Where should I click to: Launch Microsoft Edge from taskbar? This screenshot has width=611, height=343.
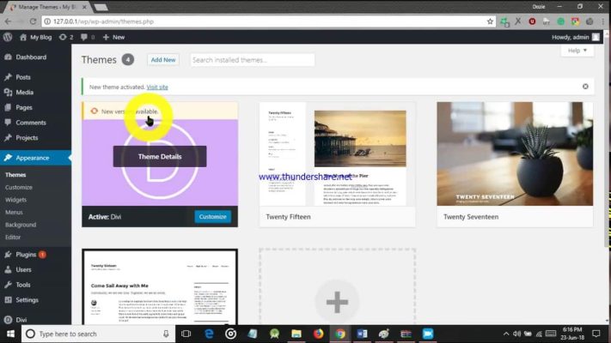tap(209, 334)
